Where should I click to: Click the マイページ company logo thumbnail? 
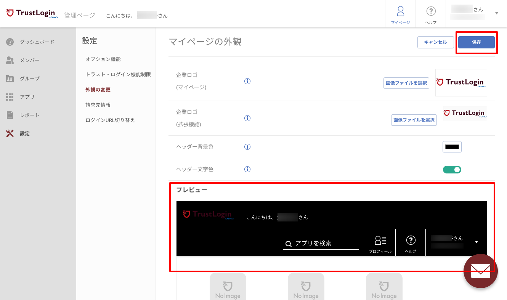pyautogui.click(x=461, y=83)
